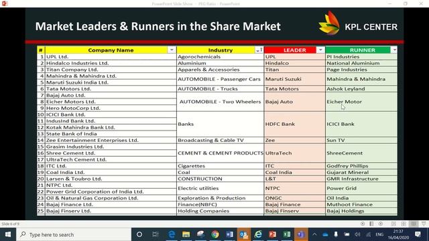The height and width of the screenshot is (241, 429).
Task: Show hidden system tray icons
Action: [x=314, y=234]
